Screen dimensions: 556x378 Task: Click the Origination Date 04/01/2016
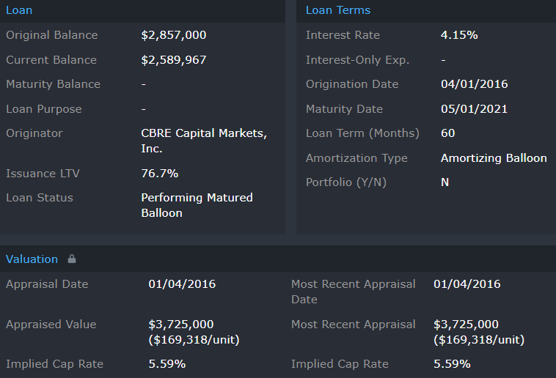tap(474, 84)
